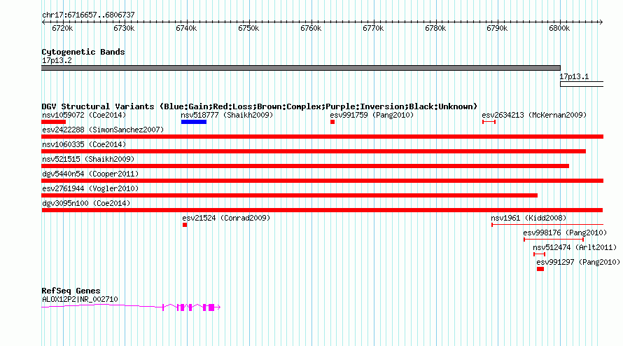Select the dgv3095n100 red loss bar
Screen dimensions: 623x346
click(x=322, y=210)
